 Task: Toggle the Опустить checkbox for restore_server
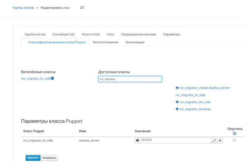tap(234, 140)
